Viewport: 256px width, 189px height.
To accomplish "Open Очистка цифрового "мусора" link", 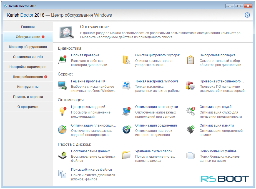I will click(158, 55).
